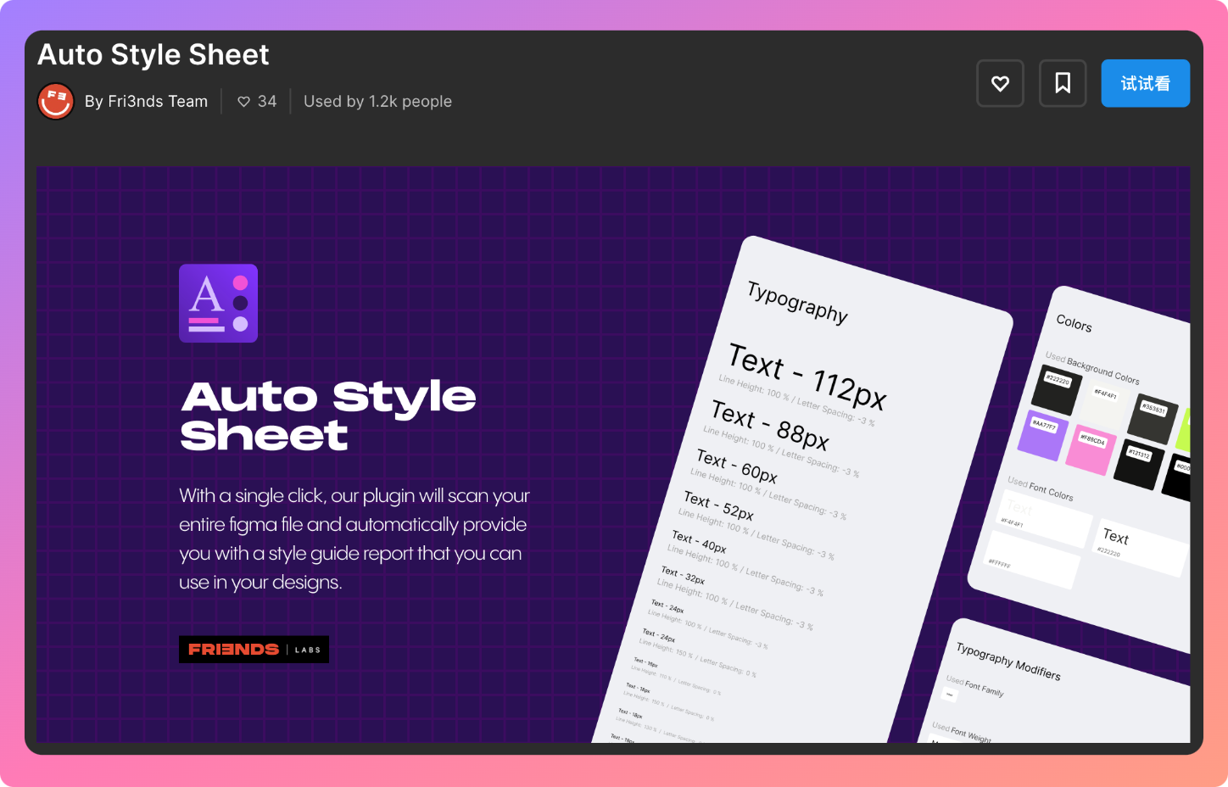Click the Typography Modifiers card heading
This screenshot has height=787, width=1228.
click(x=1008, y=661)
